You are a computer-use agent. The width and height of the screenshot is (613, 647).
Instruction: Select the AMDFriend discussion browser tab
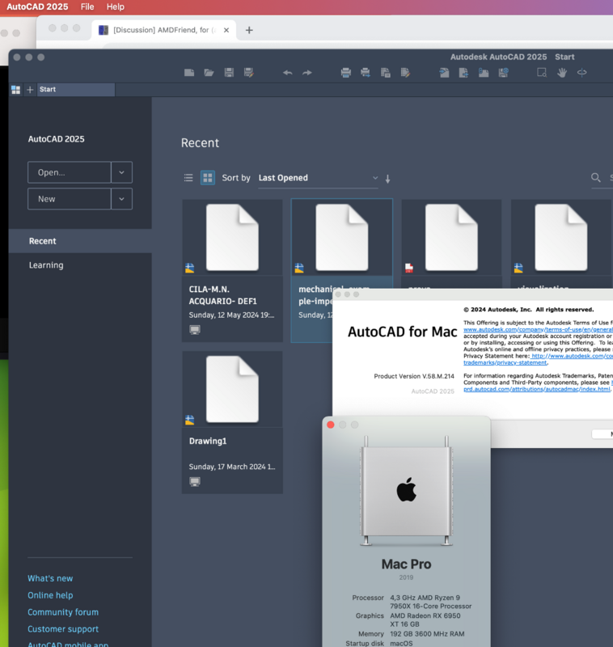(x=164, y=30)
